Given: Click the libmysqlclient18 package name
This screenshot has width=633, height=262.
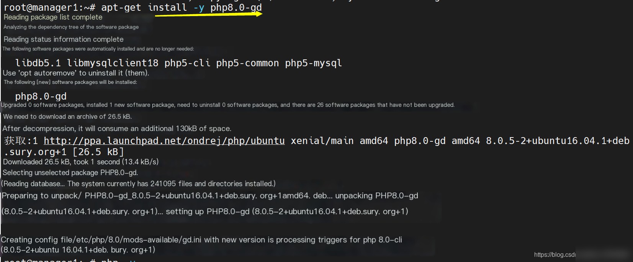Looking at the screenshot, I should pyautogui.click(x=113, y=63).
